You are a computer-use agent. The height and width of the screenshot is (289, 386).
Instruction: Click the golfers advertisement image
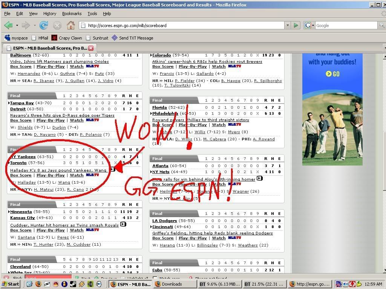[x=332, y=128]
